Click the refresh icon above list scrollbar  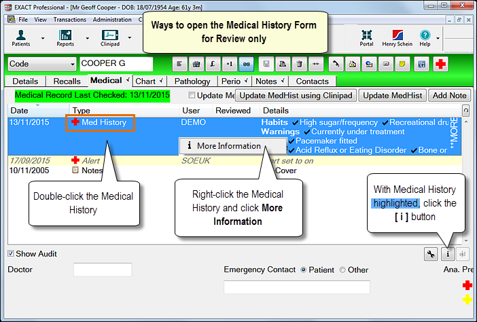point(465,110)
